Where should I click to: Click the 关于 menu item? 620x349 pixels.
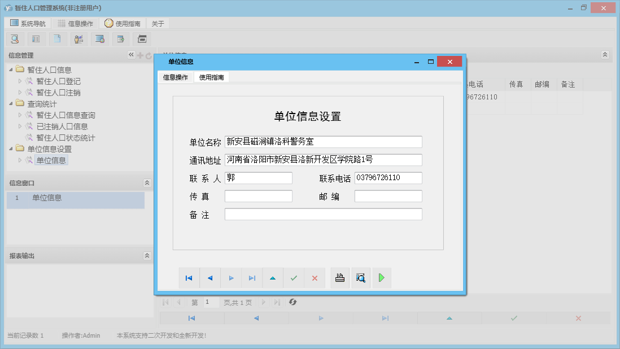coord(157,23)
